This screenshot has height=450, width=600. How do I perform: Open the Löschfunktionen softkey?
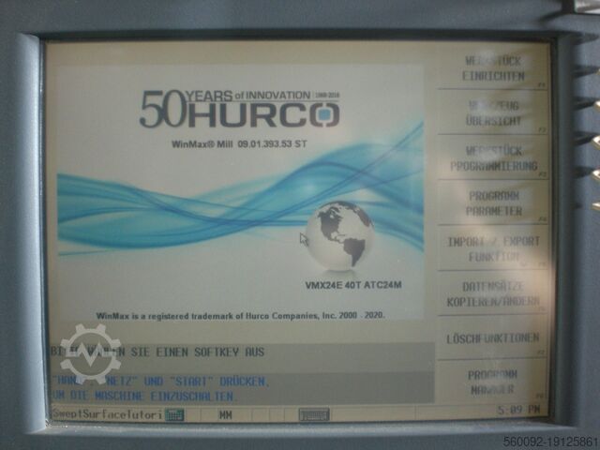pos(493,337)
